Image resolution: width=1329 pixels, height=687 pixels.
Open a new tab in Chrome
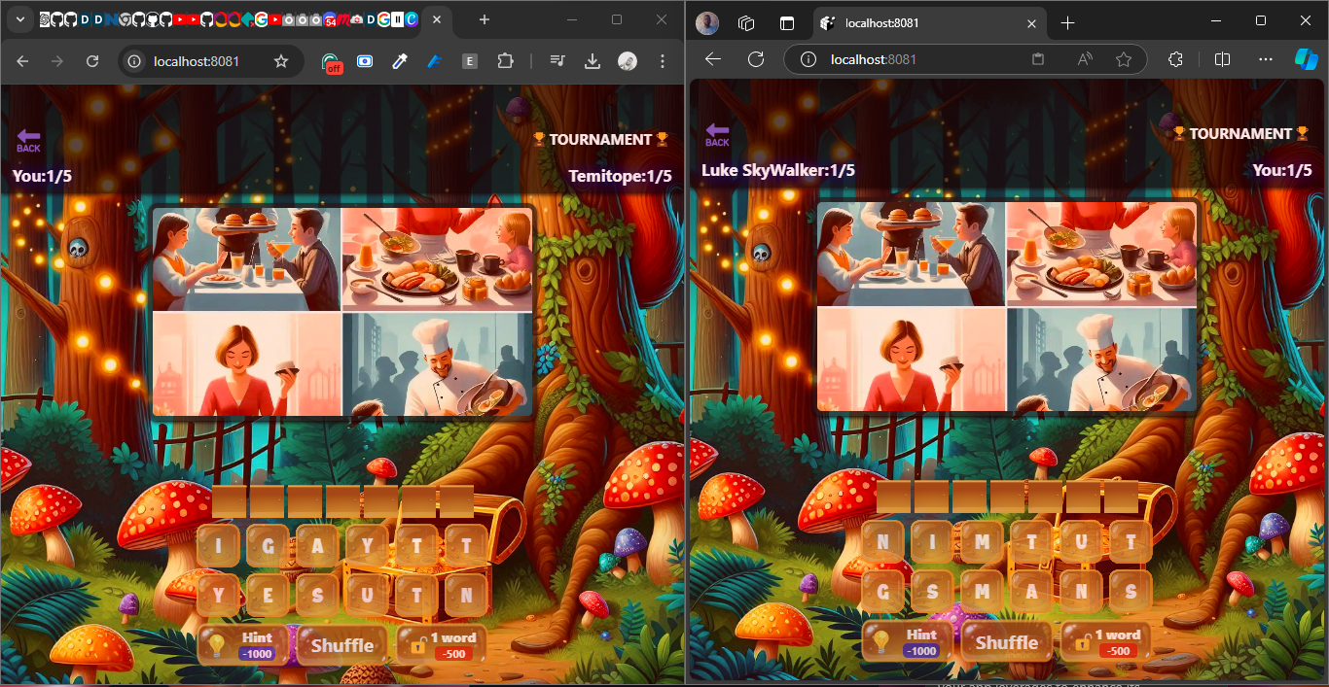tap(485, 19)
